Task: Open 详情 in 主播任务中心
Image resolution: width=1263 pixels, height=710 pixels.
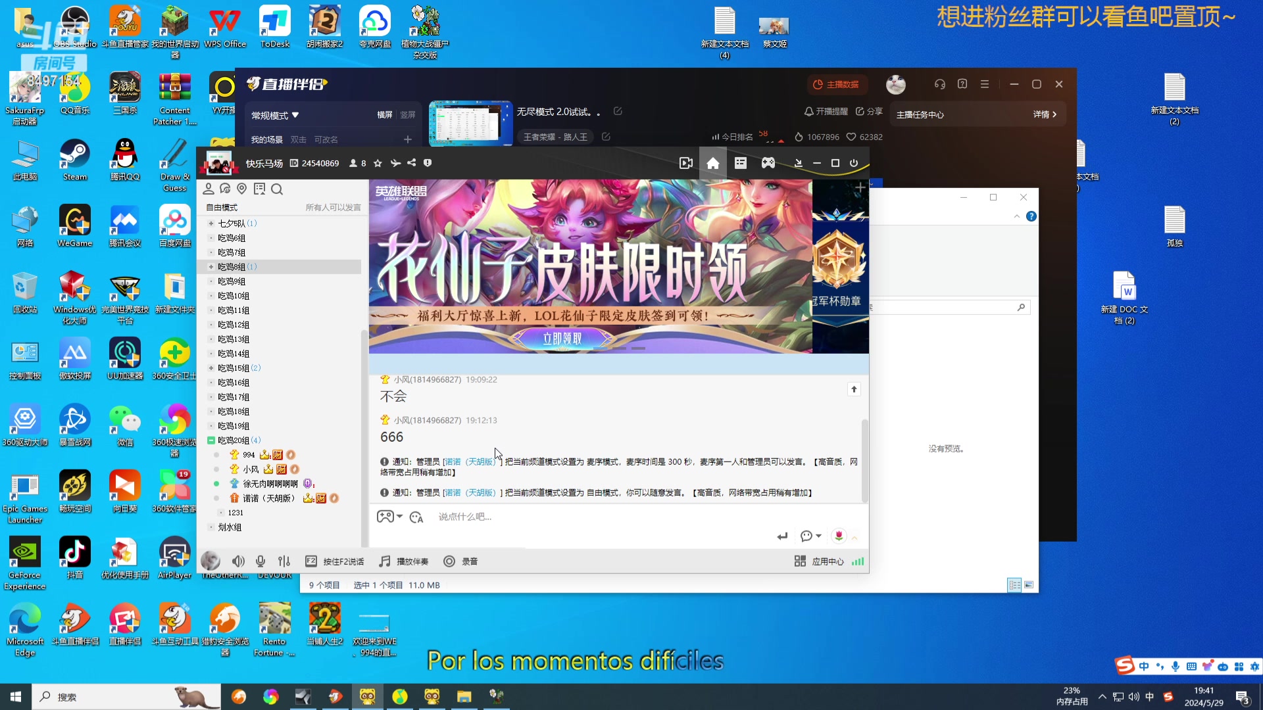Action: tap(1043, 114)
